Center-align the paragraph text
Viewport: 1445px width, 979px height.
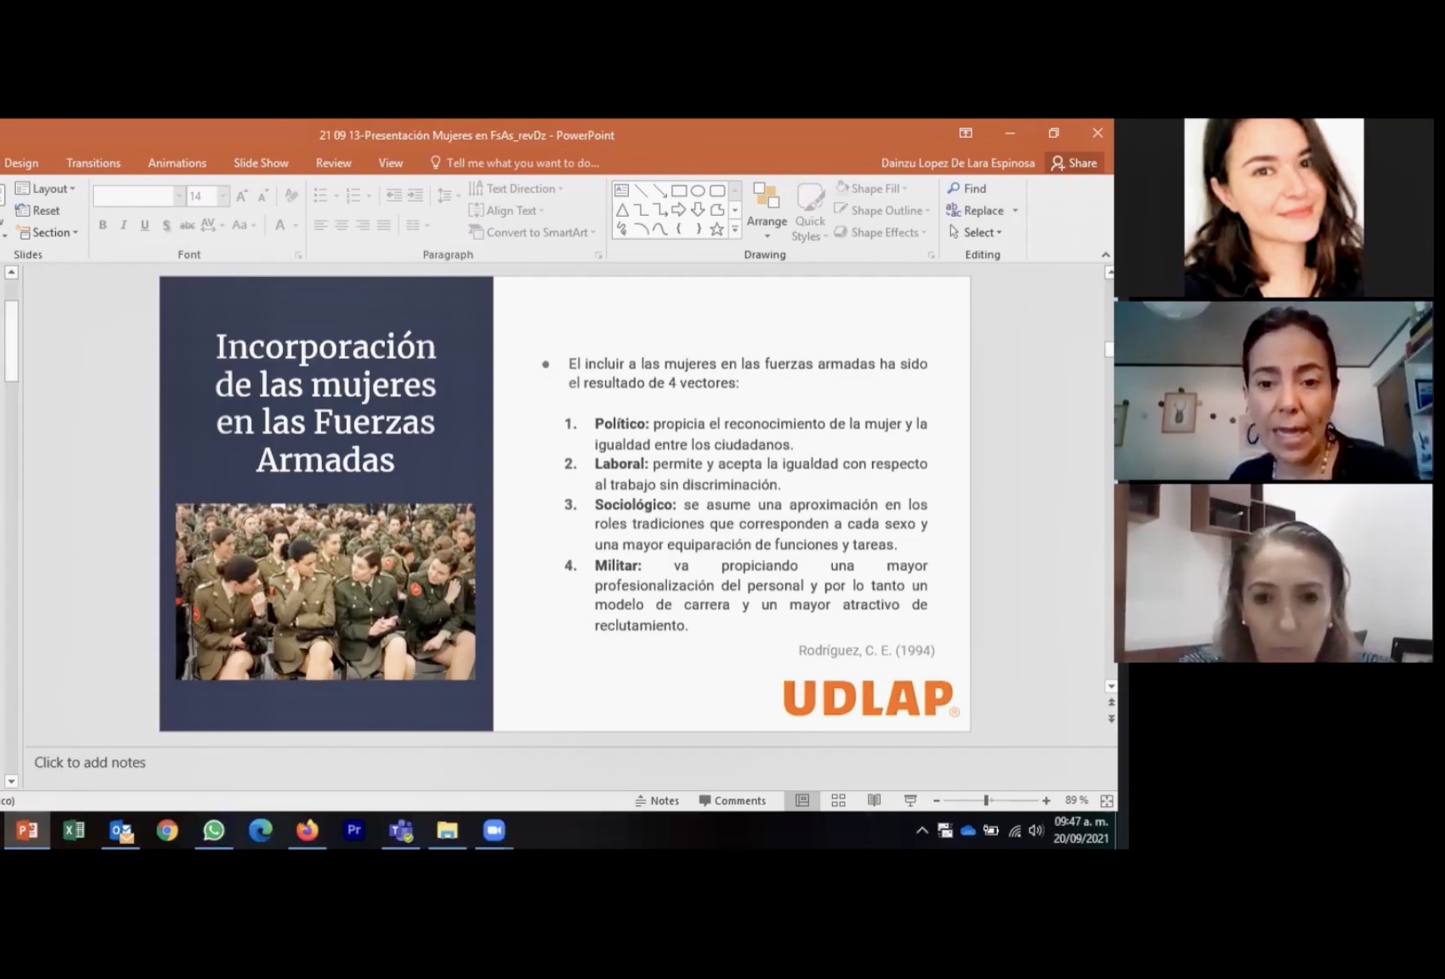point(341,225)
